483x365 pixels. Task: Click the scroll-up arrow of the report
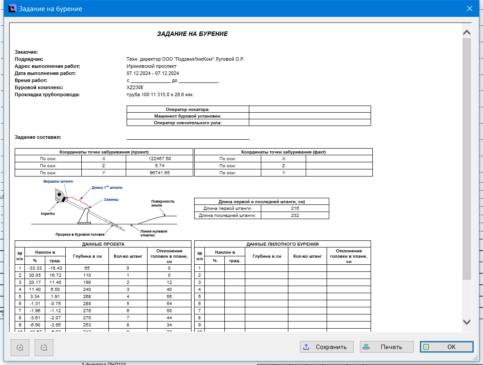467,32
